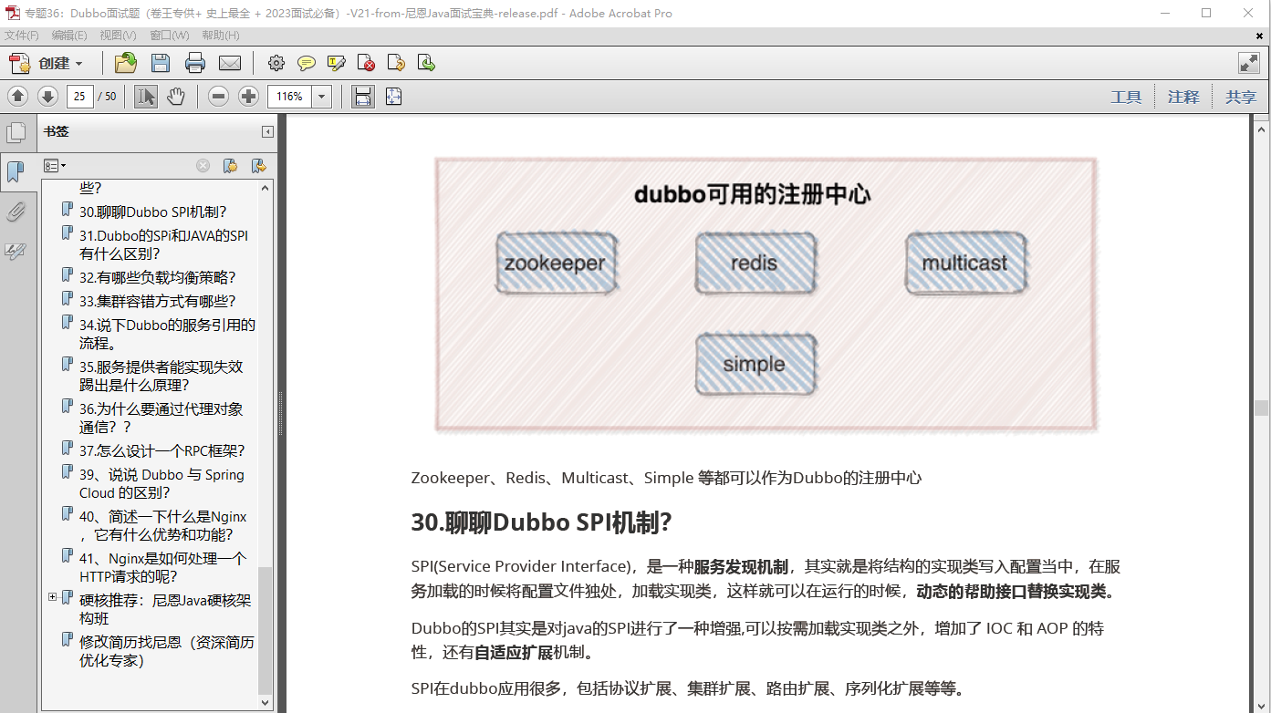This screenshot has height=713, width=1271.
Task: Send file by email envelope icon
Action: (230, 63)
